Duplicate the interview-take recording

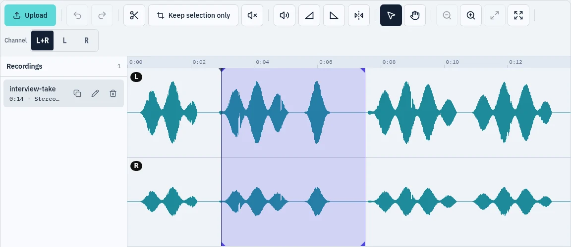77,93
